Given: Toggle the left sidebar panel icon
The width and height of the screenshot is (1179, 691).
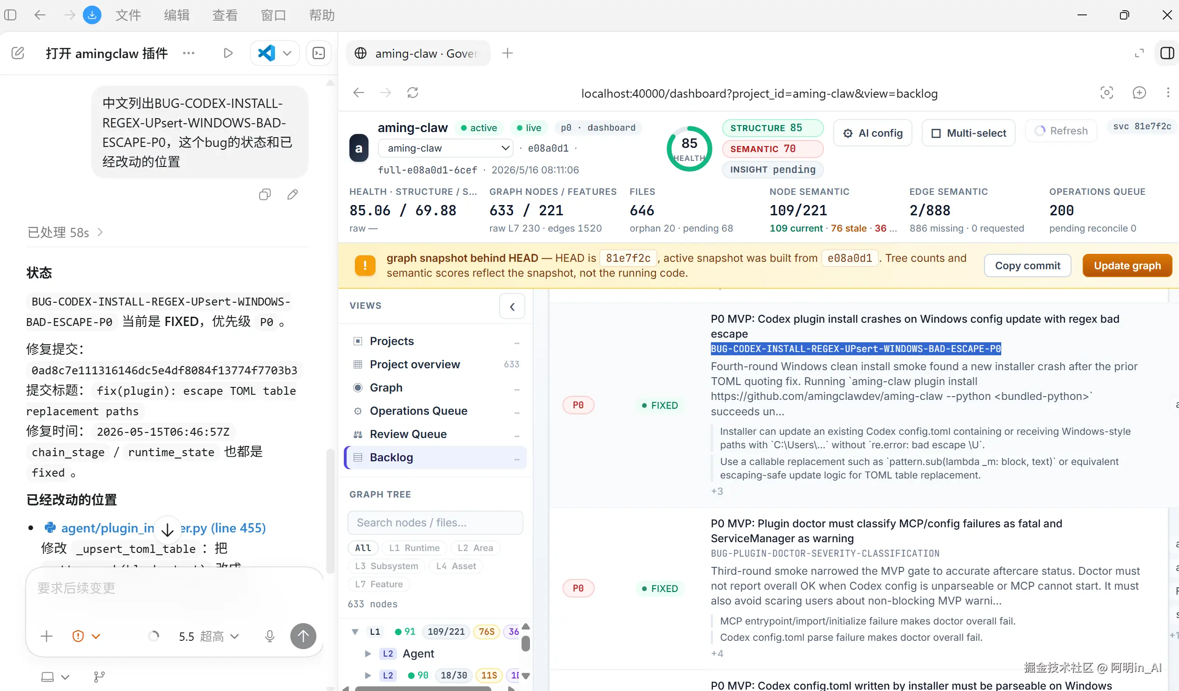Looking at the screenshot, I should (x=10, y=15).
